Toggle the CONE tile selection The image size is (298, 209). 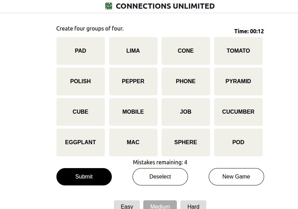pos(186,51)
